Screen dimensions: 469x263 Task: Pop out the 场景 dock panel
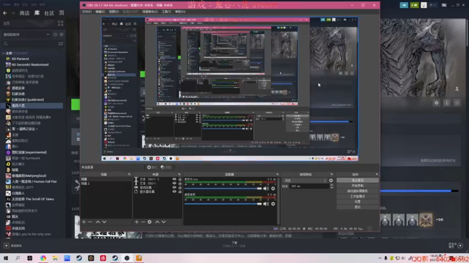129,174
